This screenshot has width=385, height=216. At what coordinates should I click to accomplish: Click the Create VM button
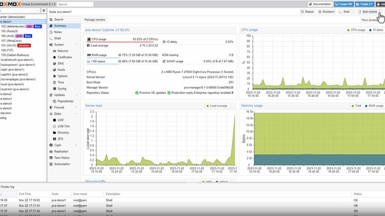tap(344, 4)
